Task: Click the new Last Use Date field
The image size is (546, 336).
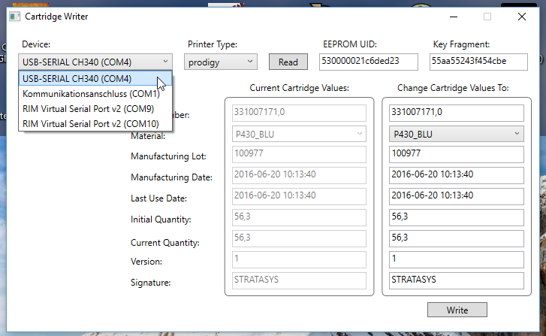Action: 456,196
